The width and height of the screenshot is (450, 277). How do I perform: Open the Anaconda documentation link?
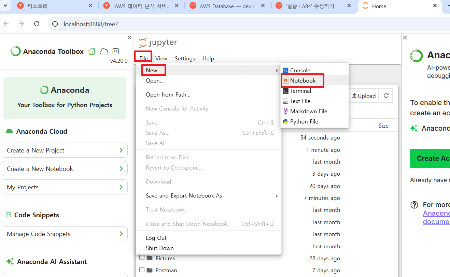tap(436, 217)
